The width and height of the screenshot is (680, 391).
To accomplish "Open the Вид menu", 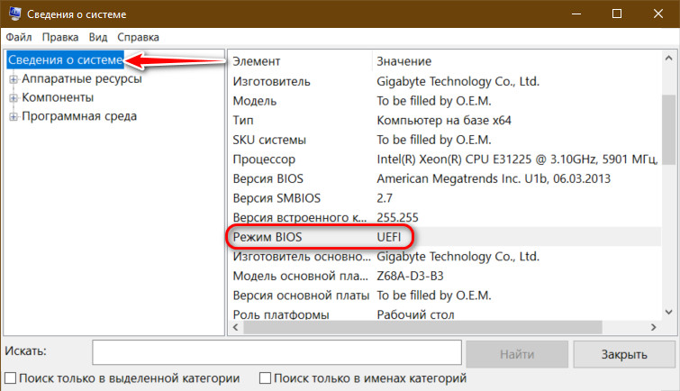I will [98, 37].
